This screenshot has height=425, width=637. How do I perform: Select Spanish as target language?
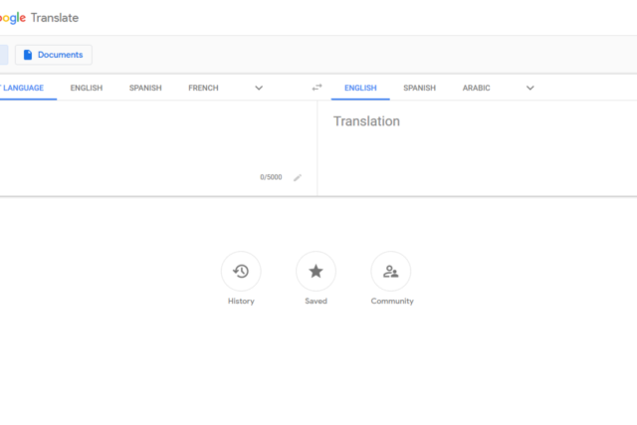pos(420,88)
